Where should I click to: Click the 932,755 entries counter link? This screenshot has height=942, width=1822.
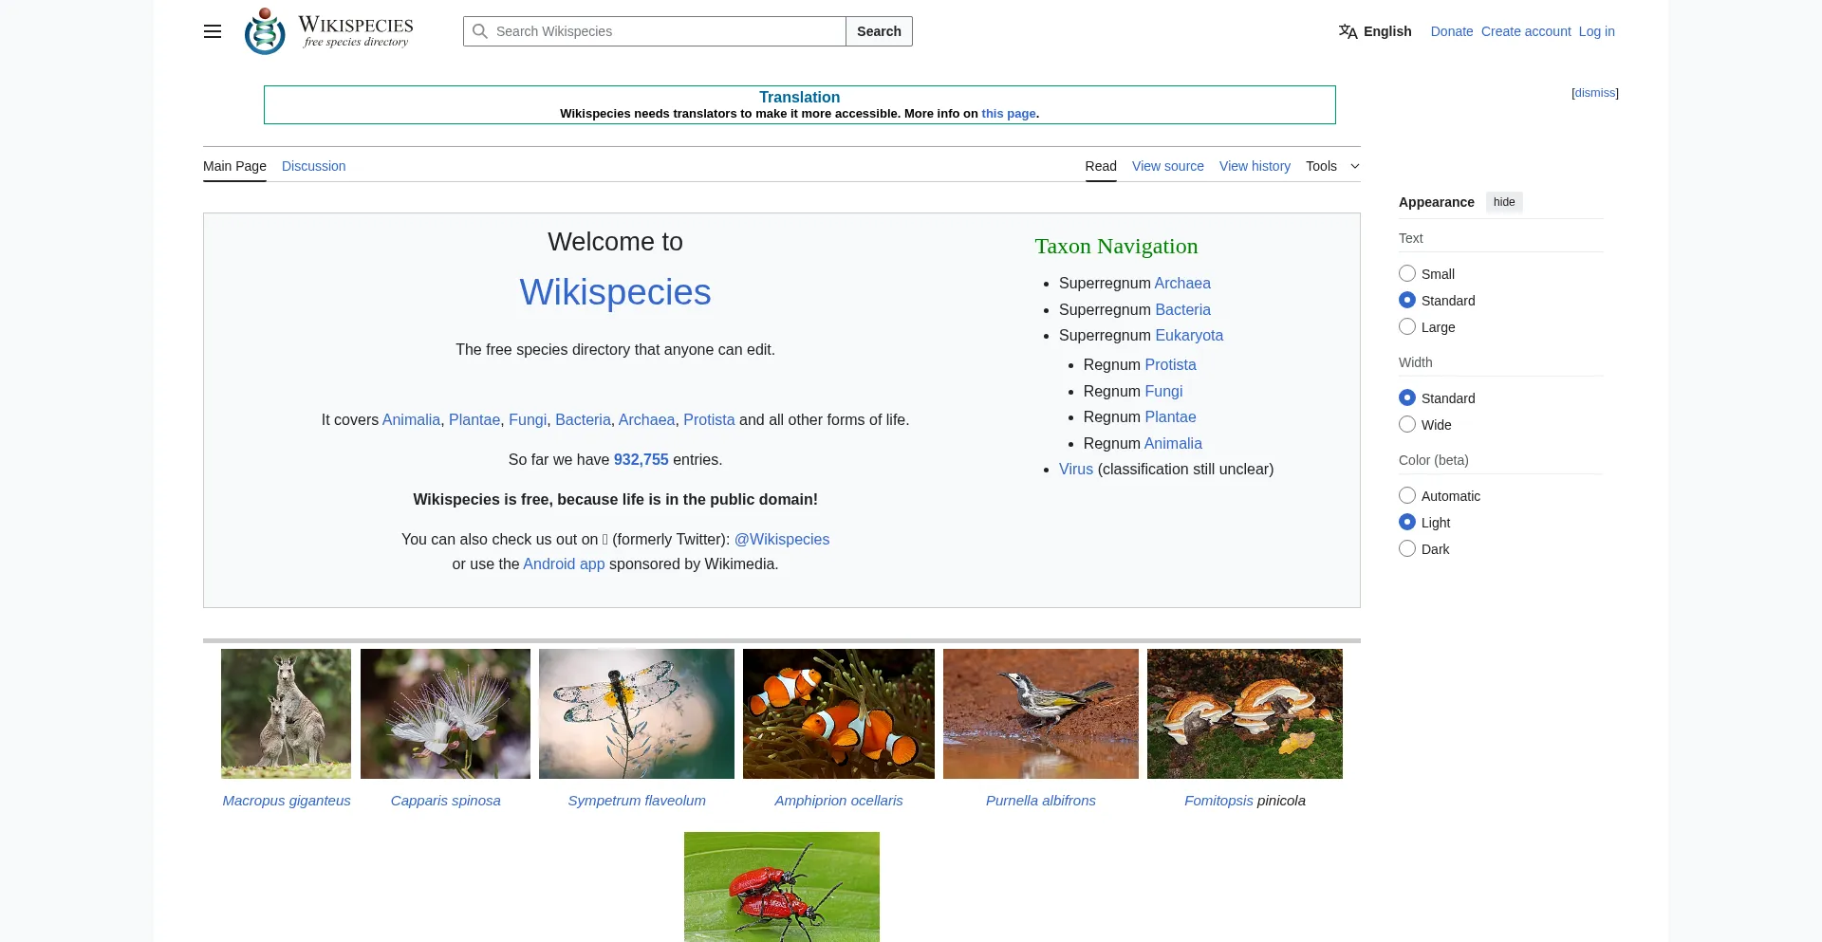click(641, 459)
